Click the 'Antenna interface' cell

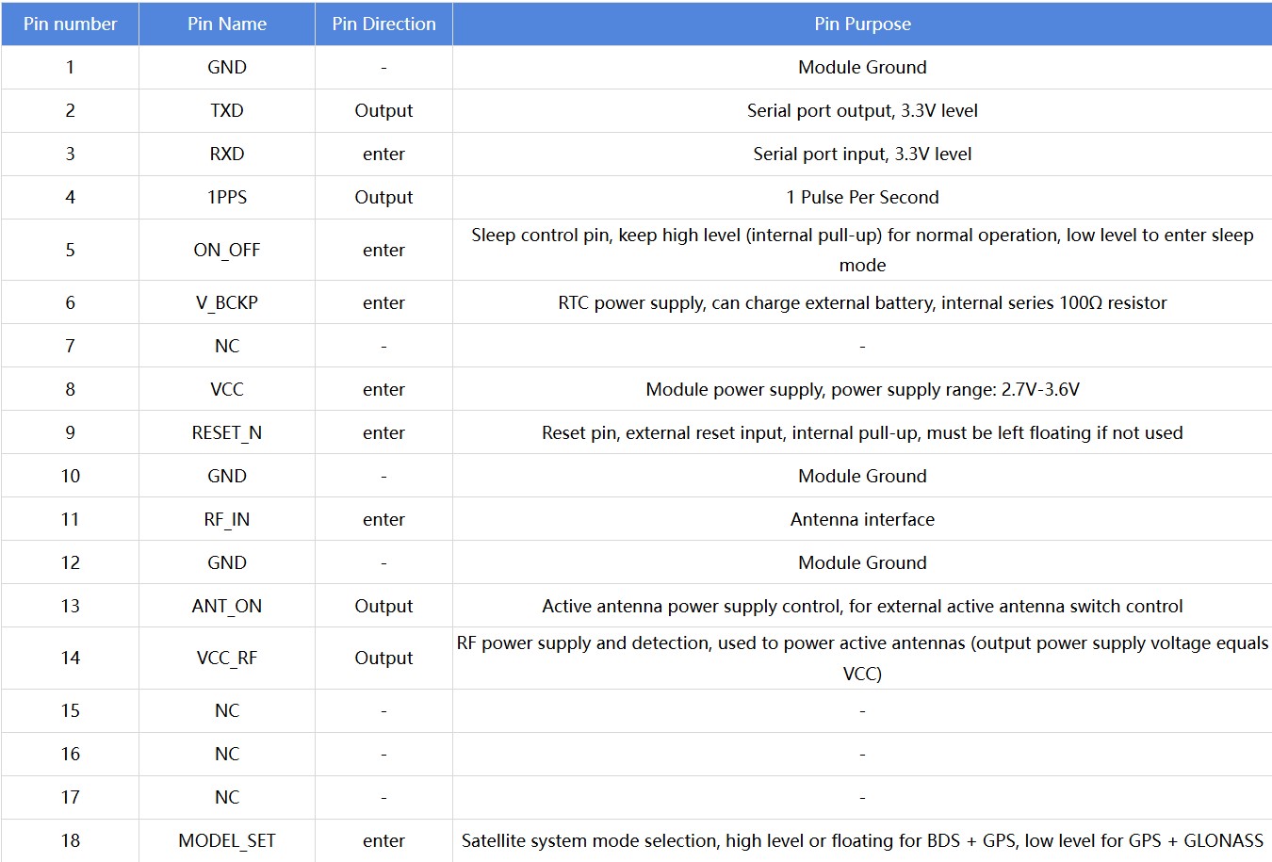(862, 519)
